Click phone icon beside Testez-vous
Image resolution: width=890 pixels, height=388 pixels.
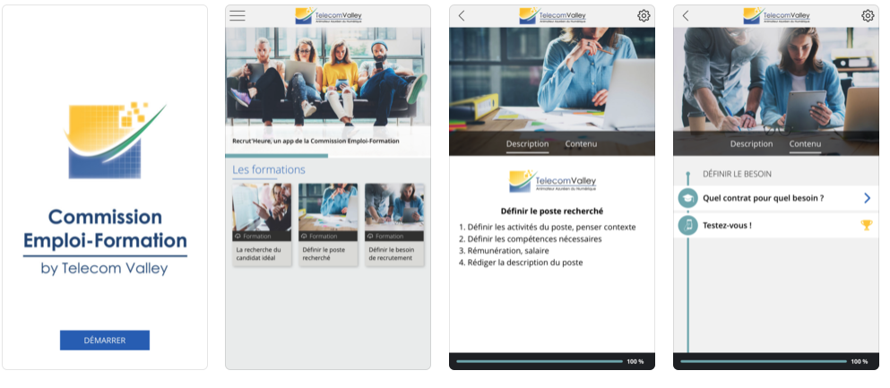[x=688, y=225]
